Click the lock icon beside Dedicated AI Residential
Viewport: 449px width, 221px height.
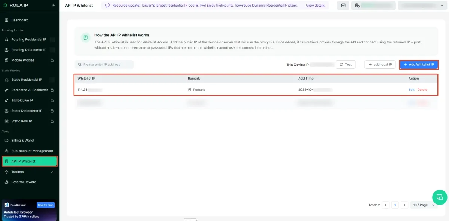tap(52, 90)
